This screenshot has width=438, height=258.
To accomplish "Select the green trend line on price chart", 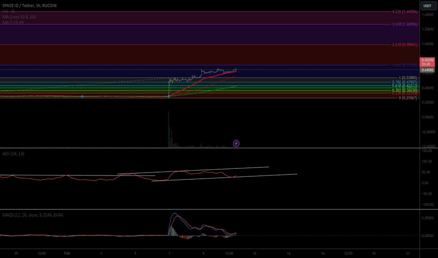I will [x=203, y=91].
